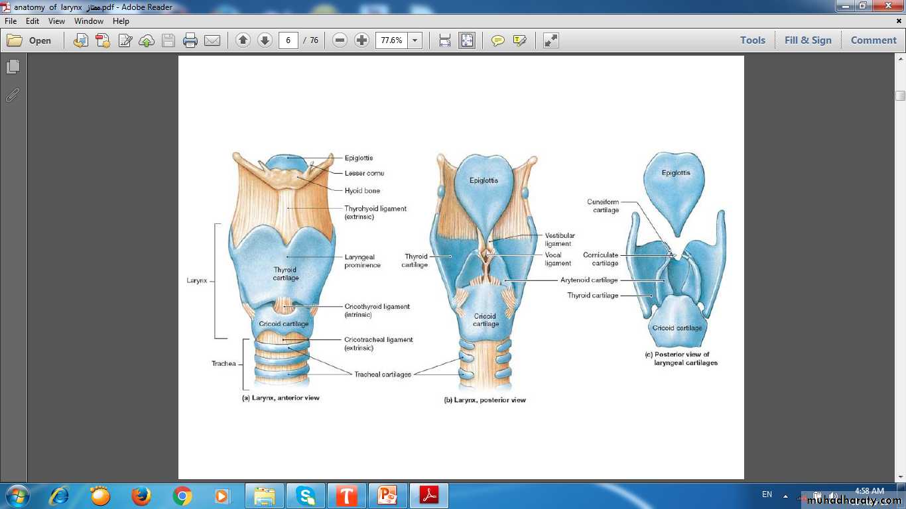Toggle fit-to-window-width scrolling mode
Image resolution: width=906 pixels, height=509 pixels.
pos(444,40)
